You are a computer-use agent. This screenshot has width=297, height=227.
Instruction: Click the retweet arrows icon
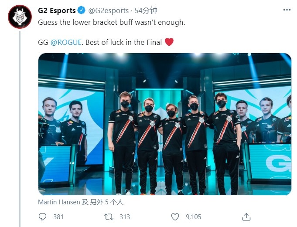pos(109,217)
